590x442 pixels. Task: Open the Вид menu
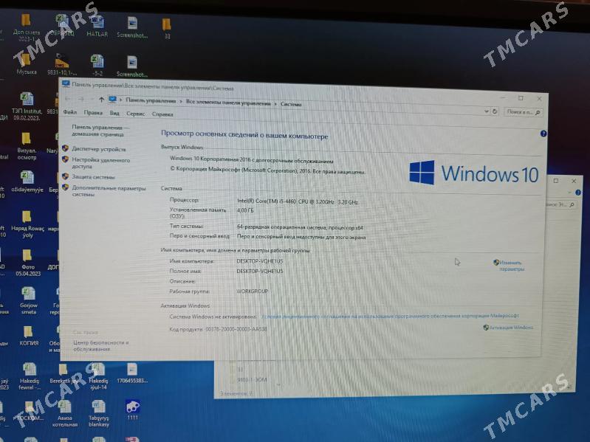click(114, 114)
